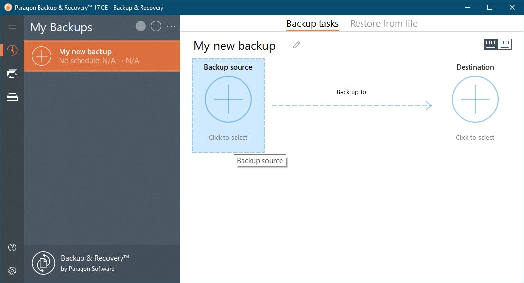This screenshot has width=524, height=283.
Task: Select the backup history clock icon
Action: (x=12, y=50)
